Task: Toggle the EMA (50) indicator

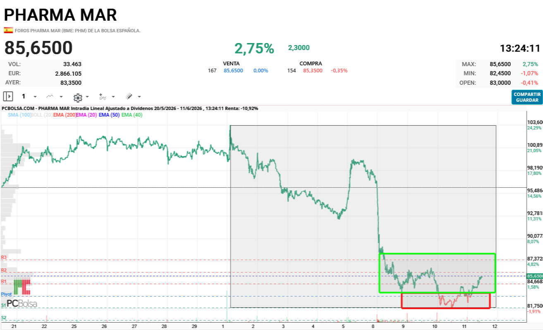Action: (x=109, y=115)
